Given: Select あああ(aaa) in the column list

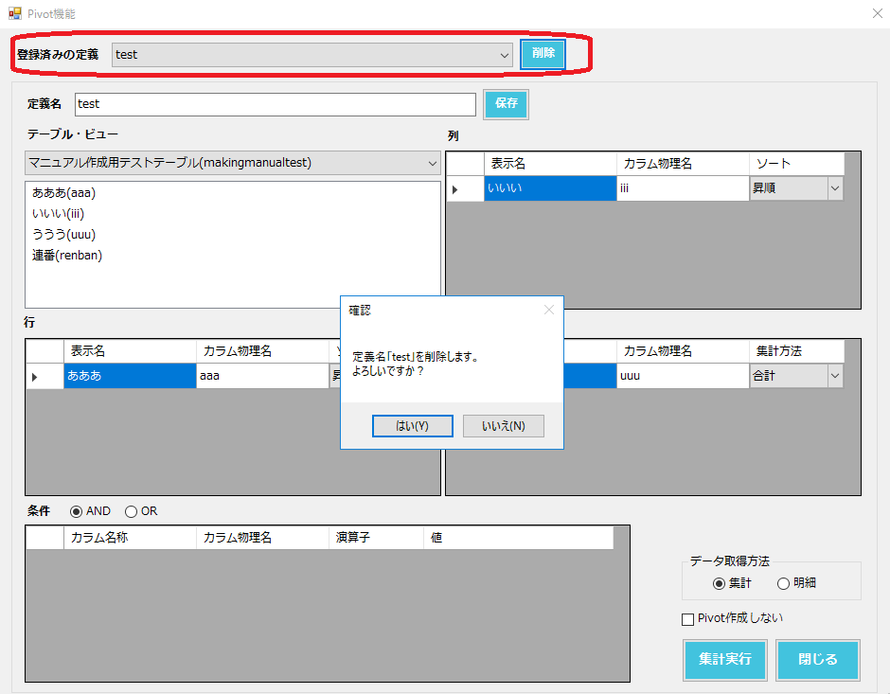Looking at the screenshot, I should (x=63, y=193).
